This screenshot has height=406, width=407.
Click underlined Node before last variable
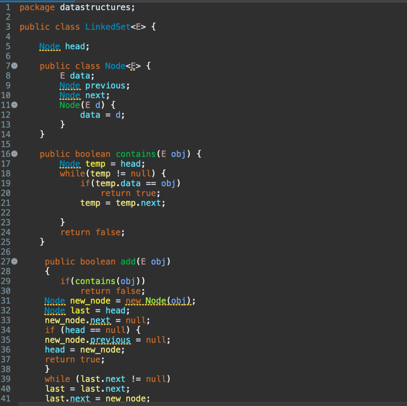[x=55, y=310]
